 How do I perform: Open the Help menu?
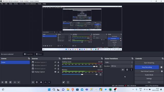[44, 4]
